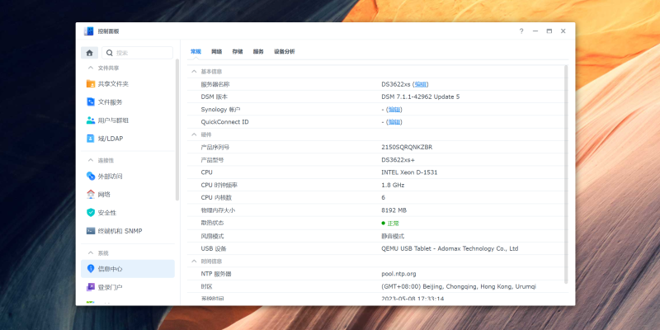Click serial number 2150SQRQNKZBR
Image resolution: width=660 pixels, height=330 pixels.
(x=407, y=148)
